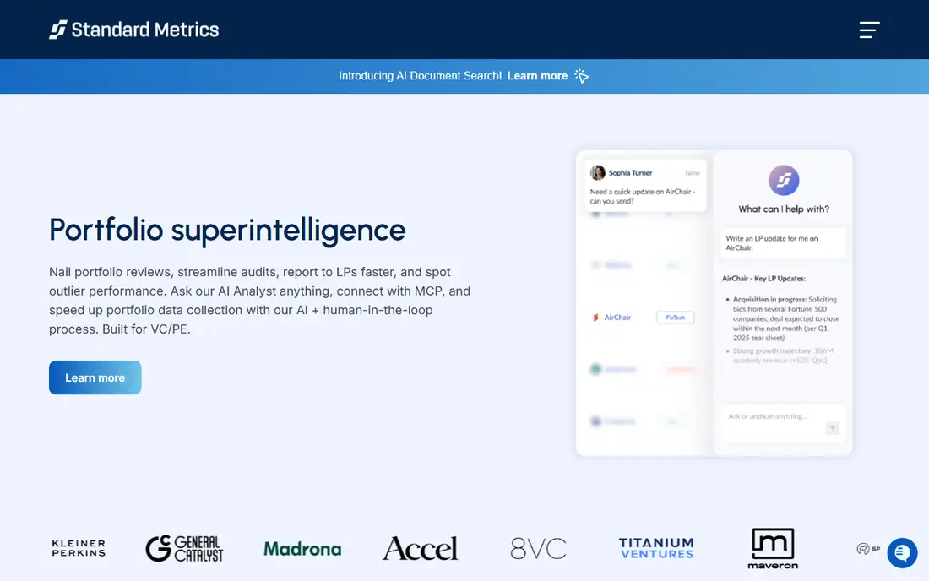
Task: Click the AirChair row in portfolio list
Action: 644,318
